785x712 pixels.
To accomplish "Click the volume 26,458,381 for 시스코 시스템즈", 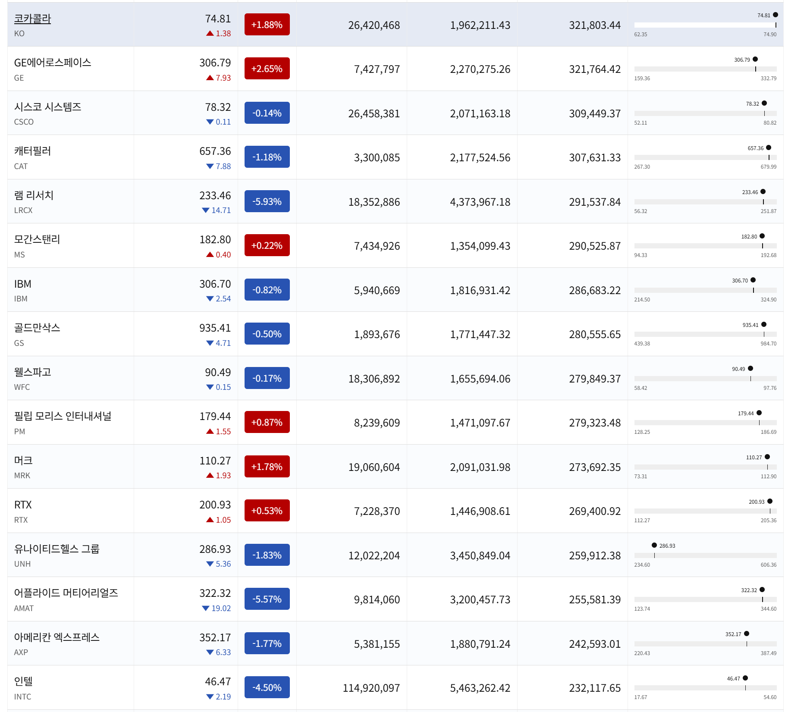I will coord(374,114).
